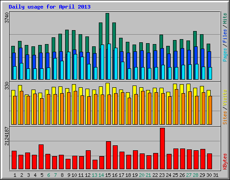Click the yellow 'Visits' legend label
The height and width of the screenshot is (180, 230).
tap(225, 98)
